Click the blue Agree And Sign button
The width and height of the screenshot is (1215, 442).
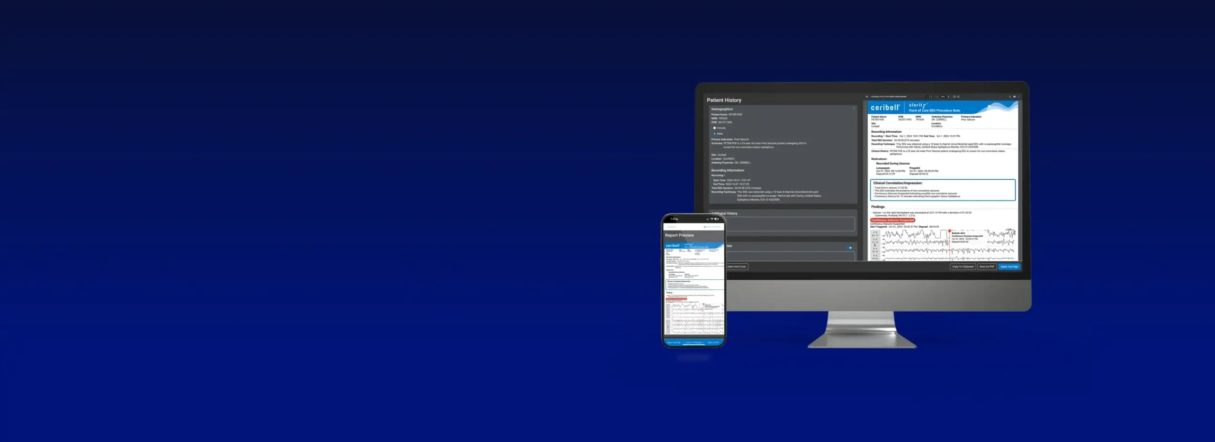[1009, 267]
